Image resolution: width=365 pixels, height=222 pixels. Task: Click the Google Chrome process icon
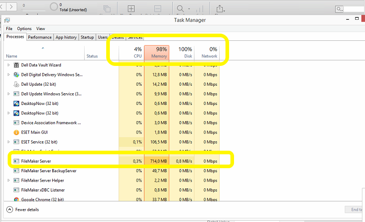(x=17, y=200)
